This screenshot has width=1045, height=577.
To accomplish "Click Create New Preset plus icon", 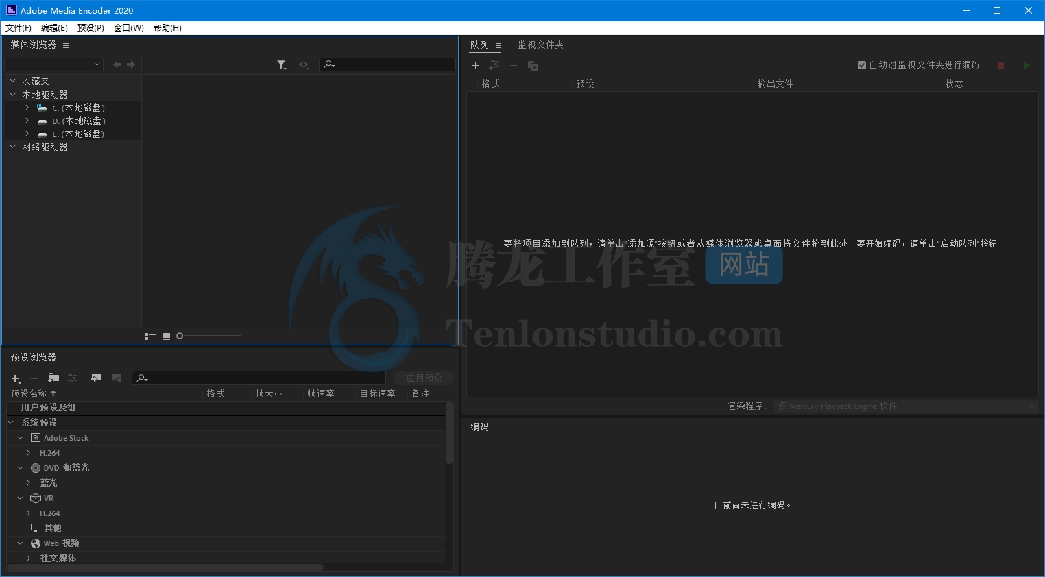I will (16, 378).
